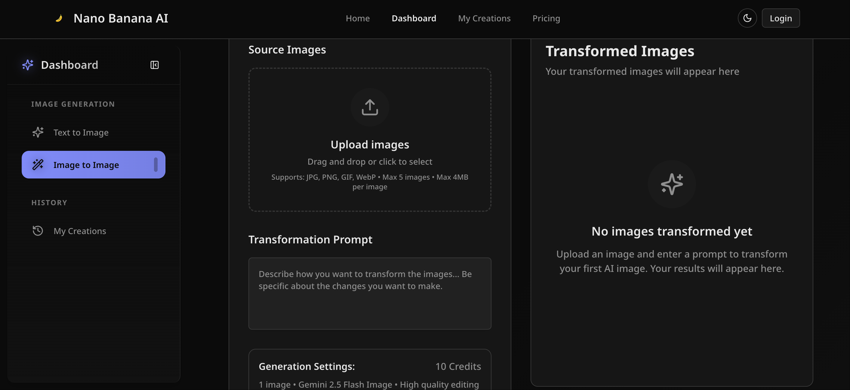The height and width of the screenshot is (390, 850).
Task: Click inside the Transformation Prompt text area
Action: [x=370, y=294]
